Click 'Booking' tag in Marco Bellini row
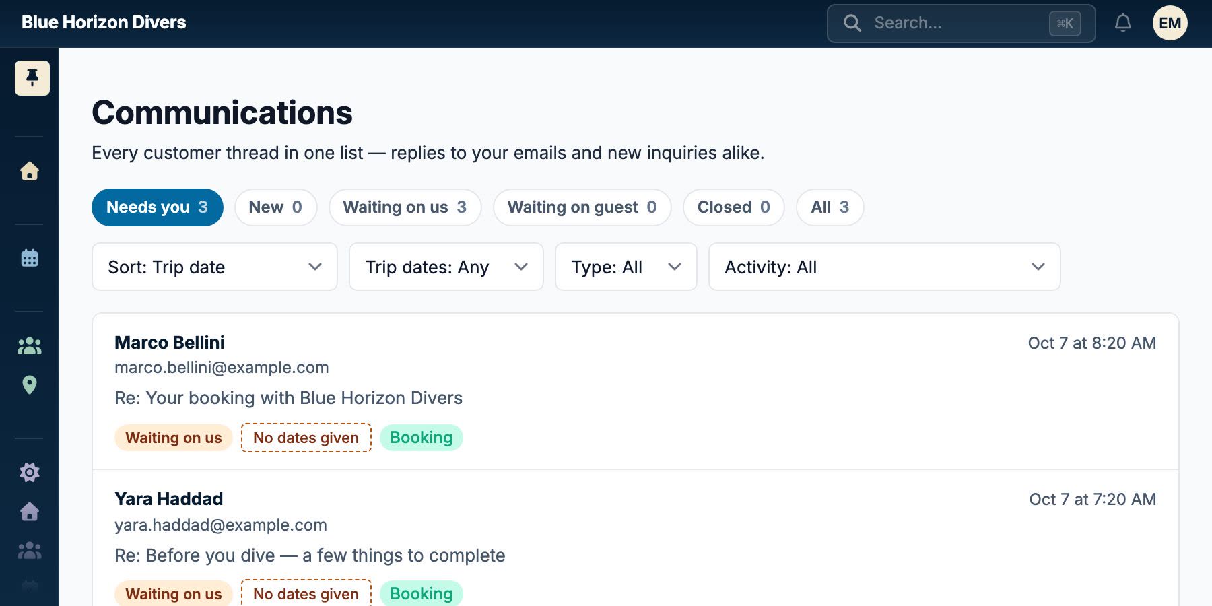Screen dimensions: 1212x606 [x=422, y=438]
